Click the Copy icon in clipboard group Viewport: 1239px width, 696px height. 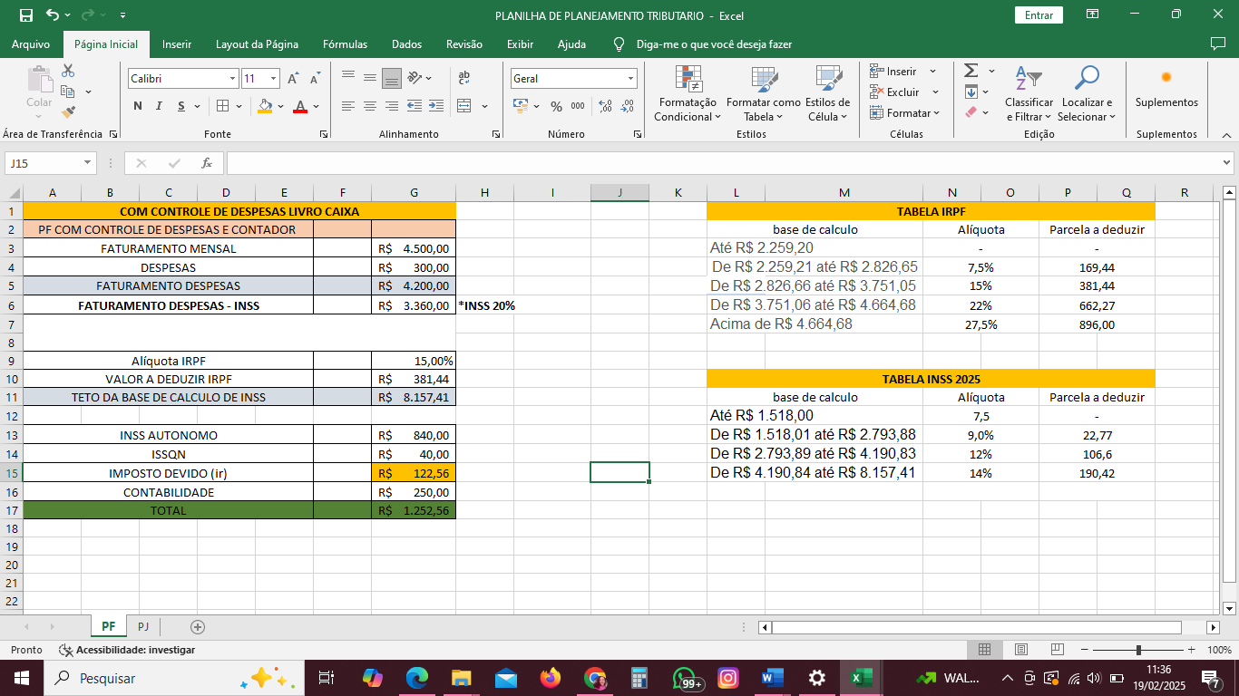coord(68,92)
